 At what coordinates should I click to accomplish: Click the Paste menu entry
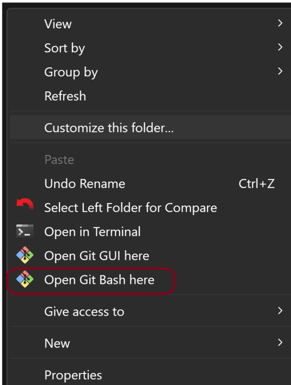point(59,159)
